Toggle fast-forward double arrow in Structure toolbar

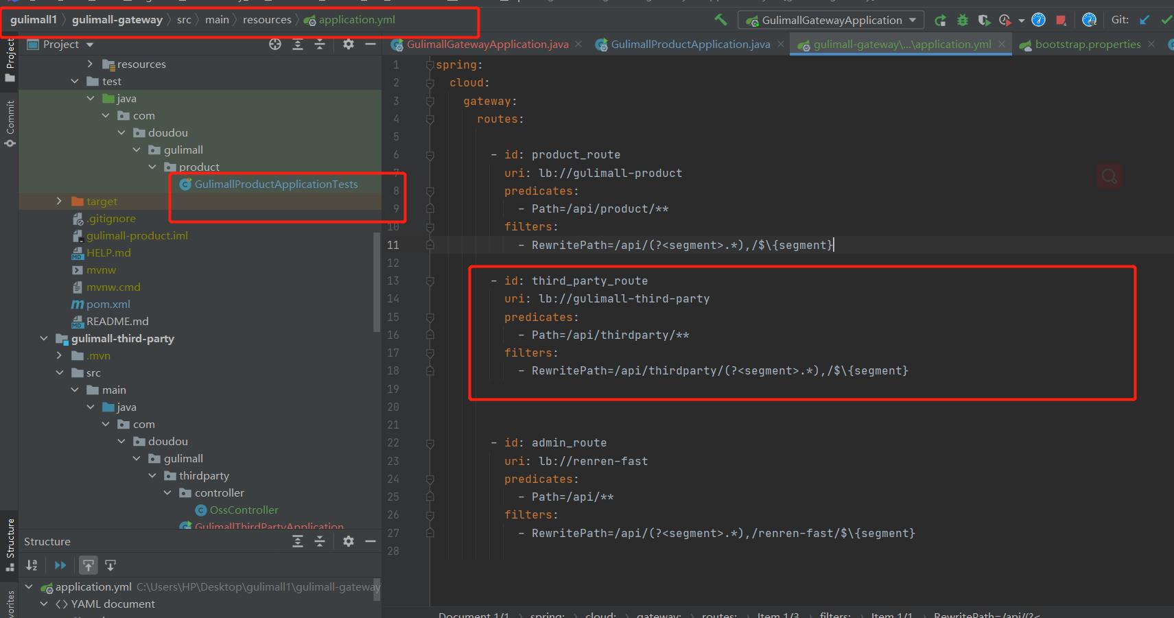pyautogui.click(x=60, y=565)
